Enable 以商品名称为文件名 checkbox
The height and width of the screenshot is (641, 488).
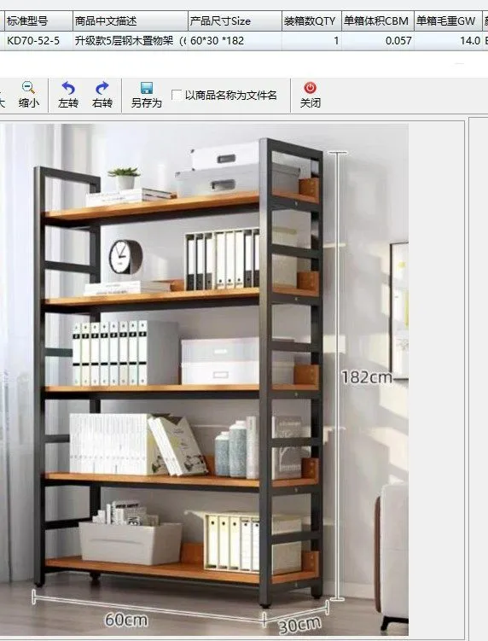tap(177, 96)
